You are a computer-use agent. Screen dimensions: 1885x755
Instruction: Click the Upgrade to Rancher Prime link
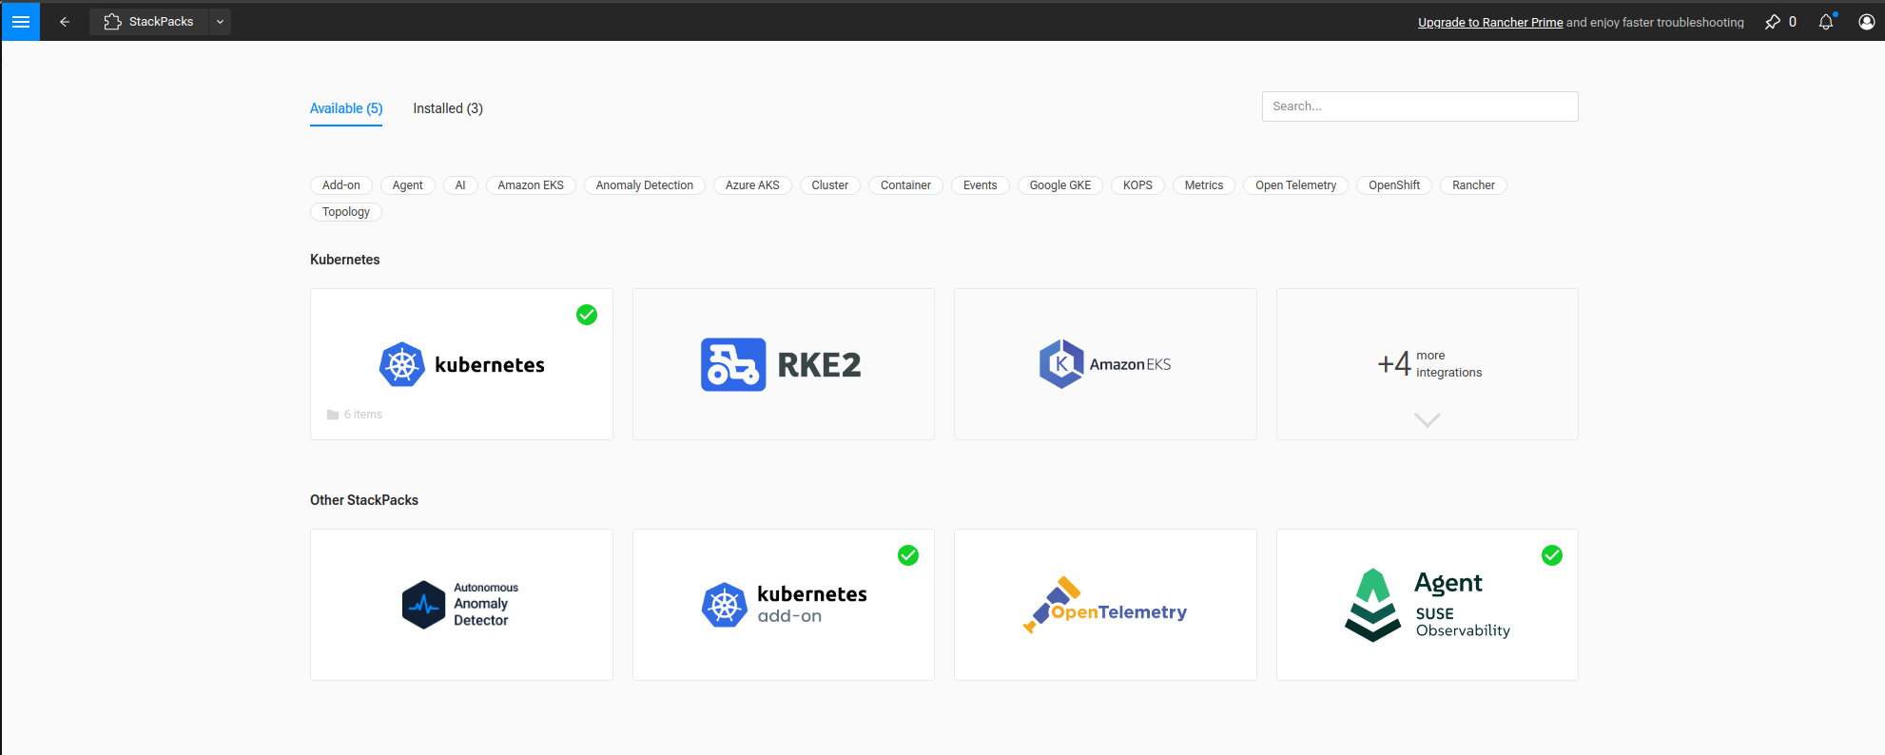pos(1489,23)
